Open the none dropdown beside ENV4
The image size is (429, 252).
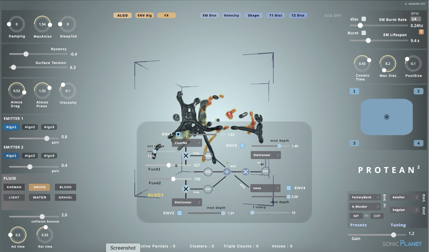(265, 188)
